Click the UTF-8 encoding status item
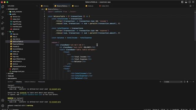 (163, 109)
